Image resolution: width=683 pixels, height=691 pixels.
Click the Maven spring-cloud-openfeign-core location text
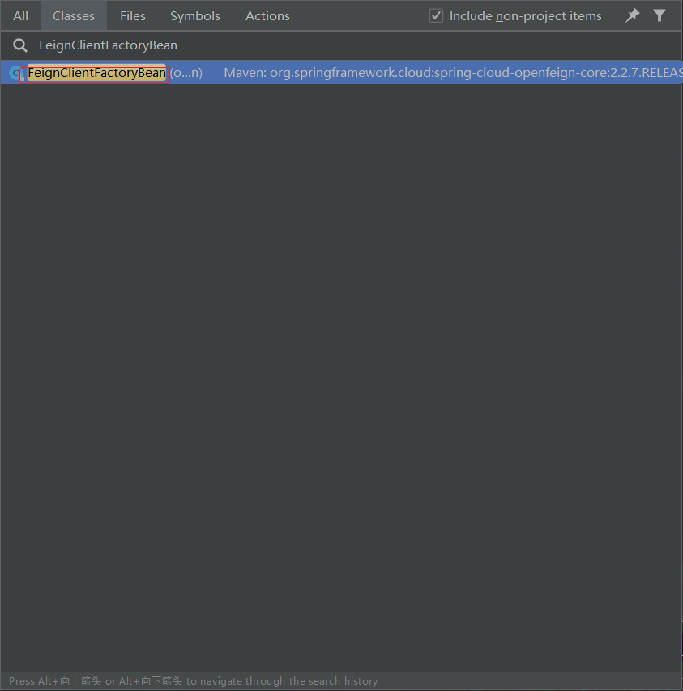click(x=453, y=72)
